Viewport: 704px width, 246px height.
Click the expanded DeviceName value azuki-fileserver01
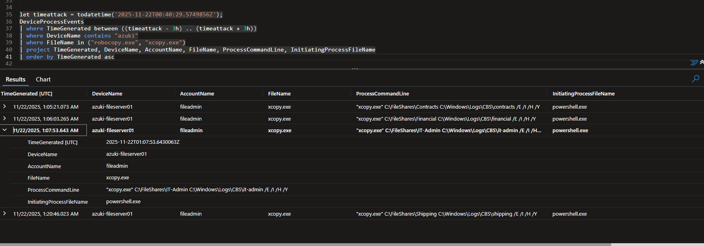coord(126,154)
